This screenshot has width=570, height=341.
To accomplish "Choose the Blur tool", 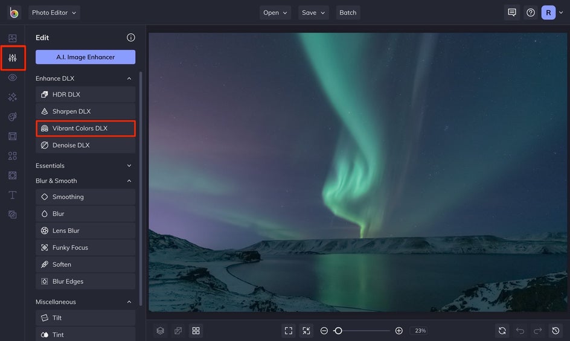I will (85, 214).
